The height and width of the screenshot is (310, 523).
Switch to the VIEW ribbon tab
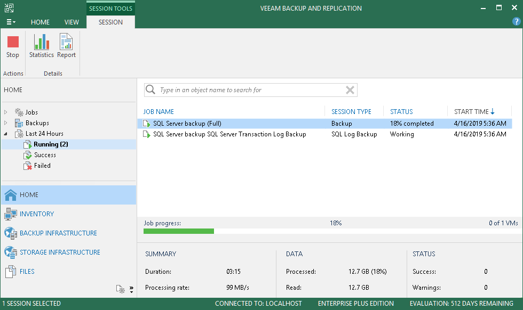click(x=72, y=22)
